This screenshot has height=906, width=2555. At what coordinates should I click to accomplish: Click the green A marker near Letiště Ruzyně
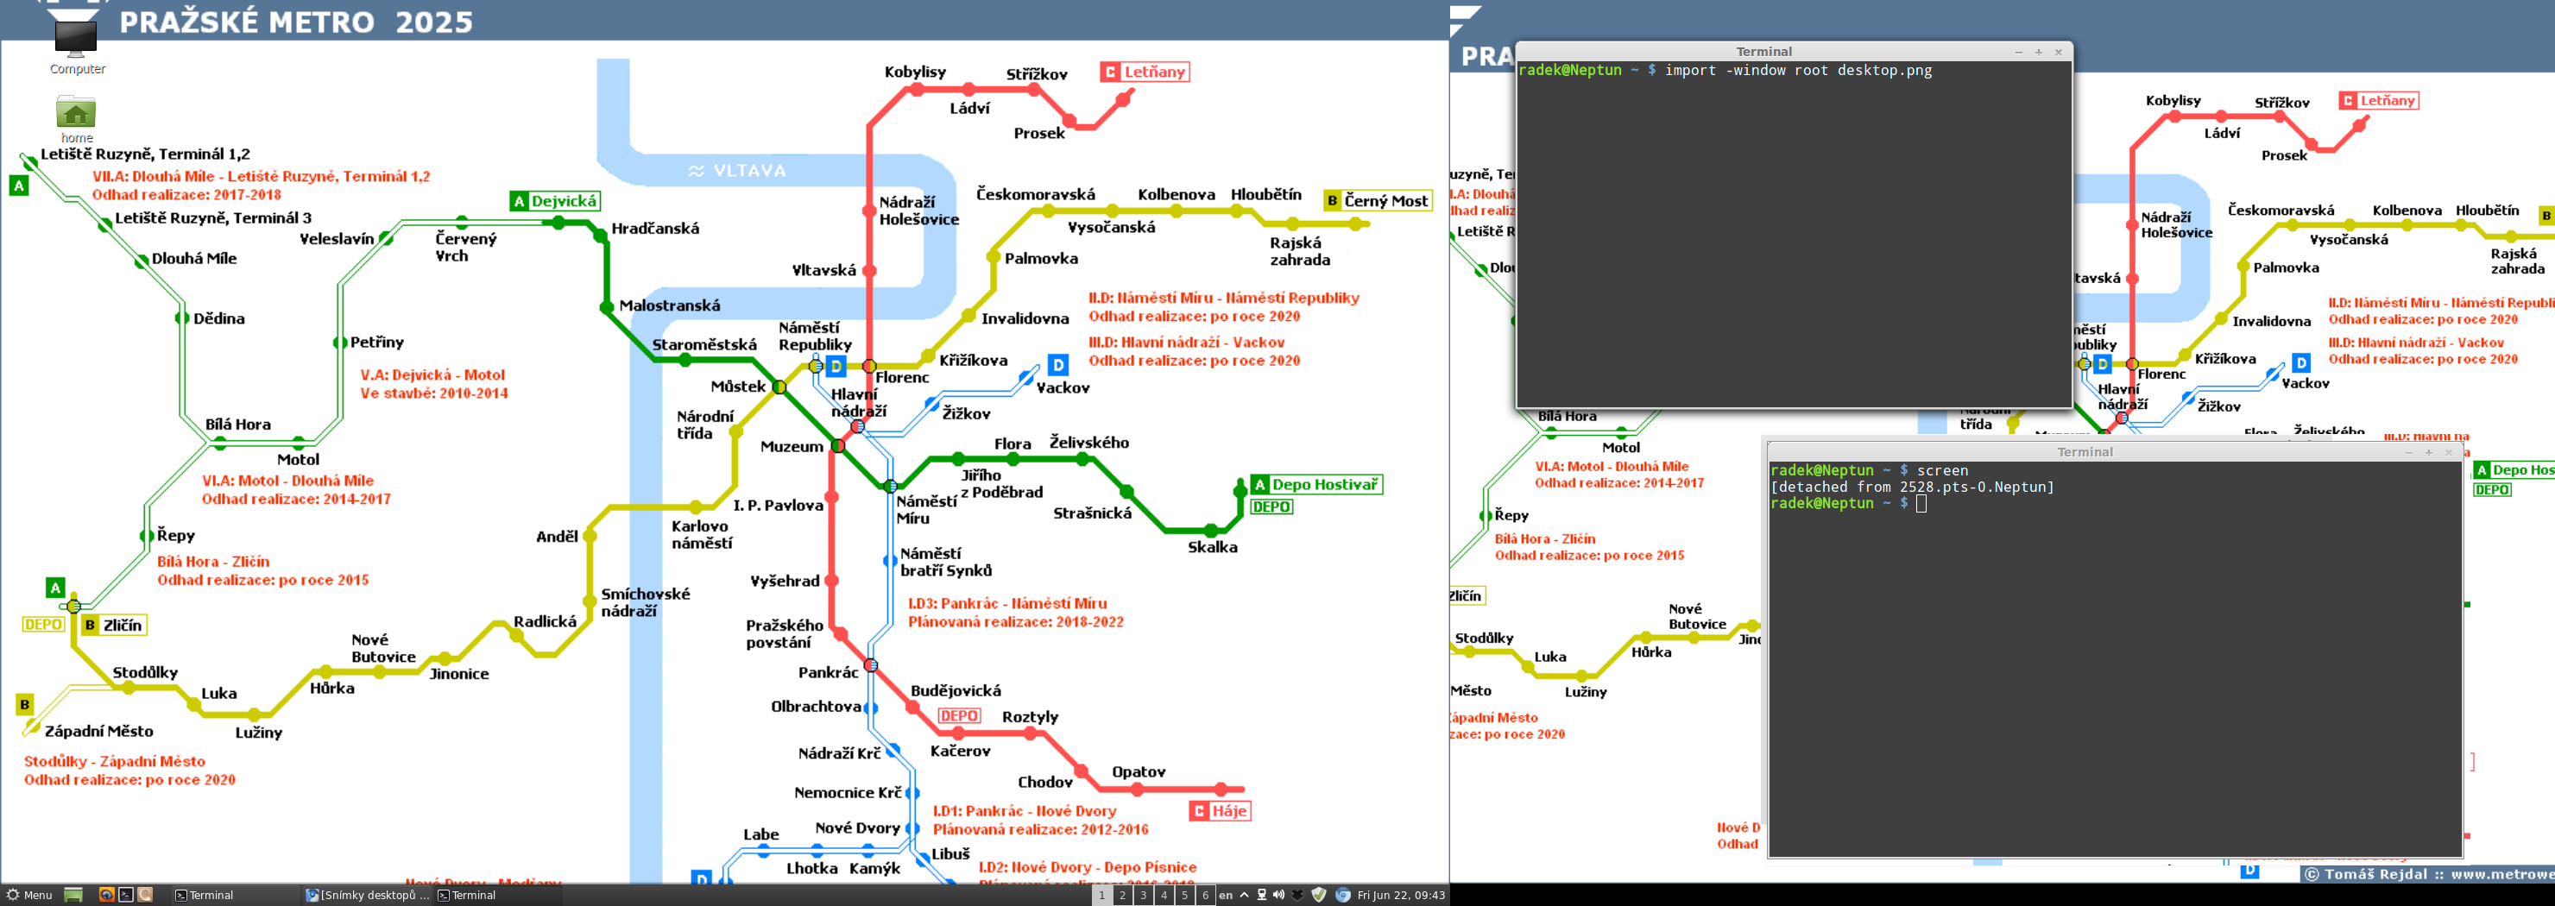point(19,186)
